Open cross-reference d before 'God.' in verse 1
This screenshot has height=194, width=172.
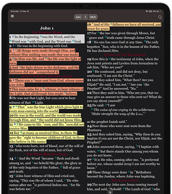tap(73, 41)
